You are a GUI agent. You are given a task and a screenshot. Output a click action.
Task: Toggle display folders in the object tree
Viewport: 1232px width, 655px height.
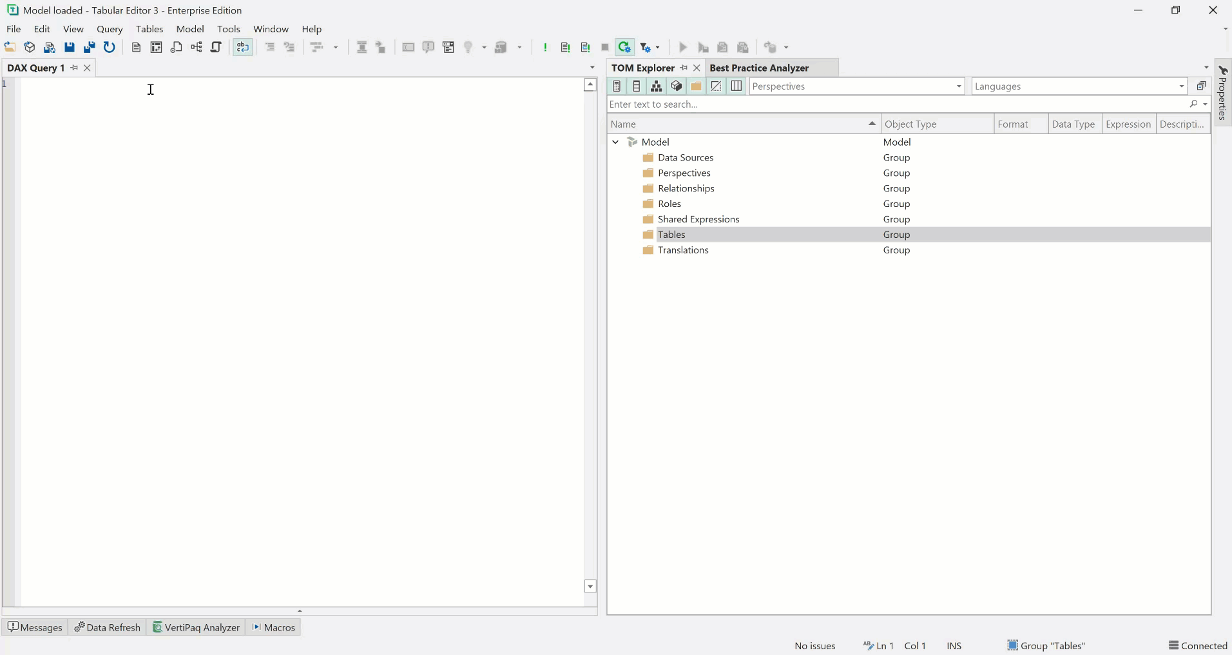[x=696, y=86]
